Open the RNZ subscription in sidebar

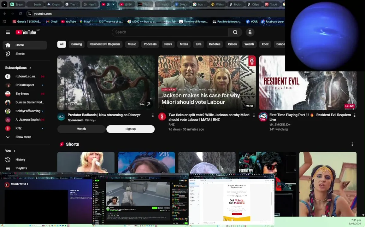tap(25, 128)
